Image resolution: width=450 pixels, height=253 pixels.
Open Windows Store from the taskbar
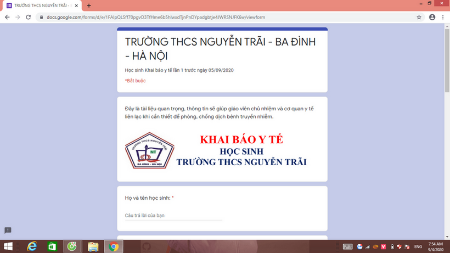tap(52, 246)
